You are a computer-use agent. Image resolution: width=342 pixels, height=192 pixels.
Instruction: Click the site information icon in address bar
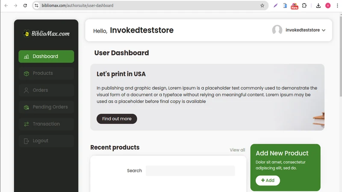coord(36,6)
